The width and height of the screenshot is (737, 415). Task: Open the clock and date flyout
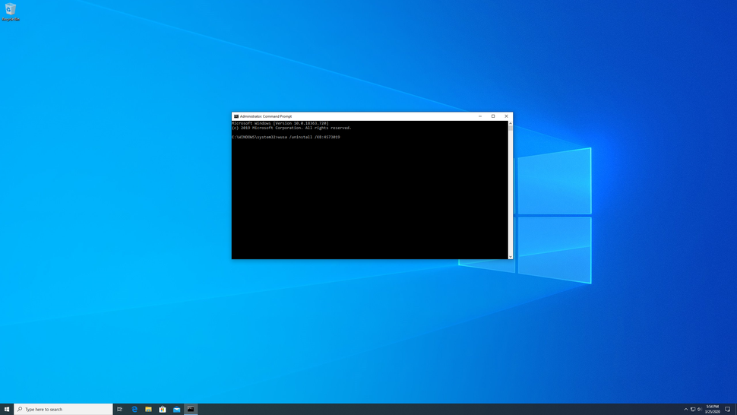point(712,410)
